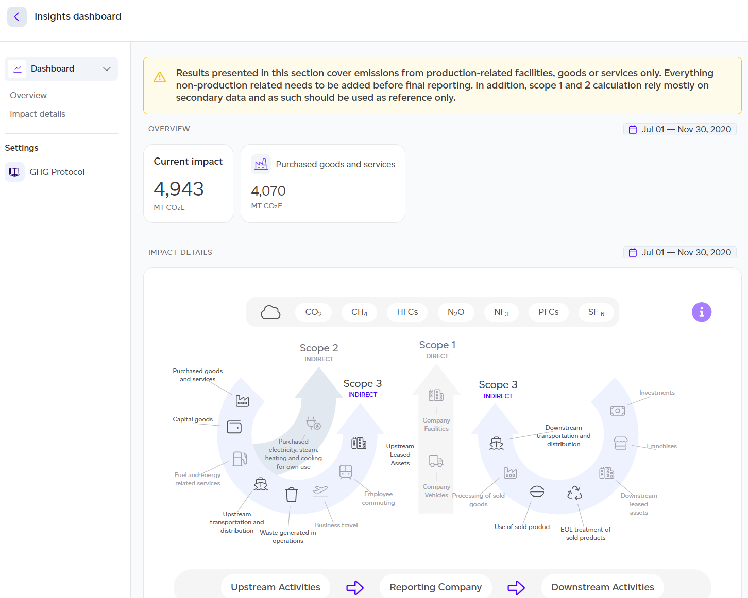Viewport: 748px width, 598px height.
Task: Click the calendar icon in Impact details date range
Action: 633,252
